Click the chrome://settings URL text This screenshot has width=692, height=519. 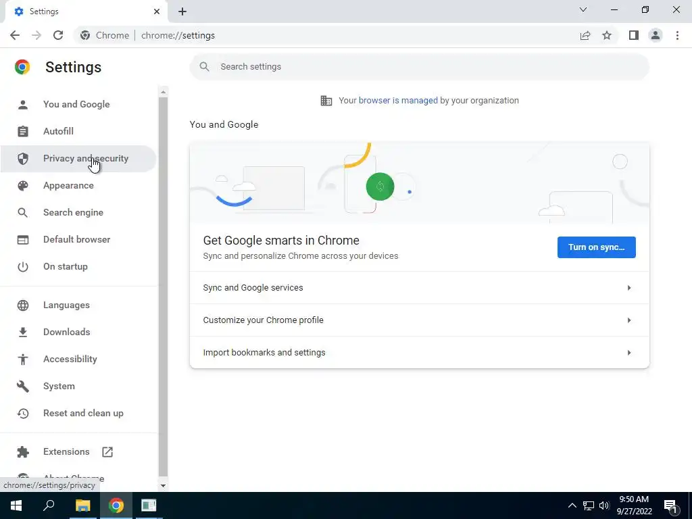178,35
